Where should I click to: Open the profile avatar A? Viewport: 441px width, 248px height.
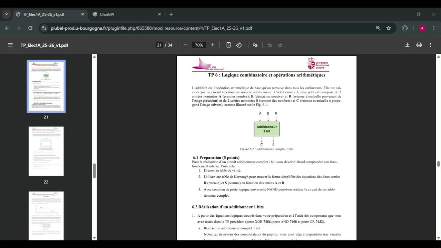tap(422, 28)
